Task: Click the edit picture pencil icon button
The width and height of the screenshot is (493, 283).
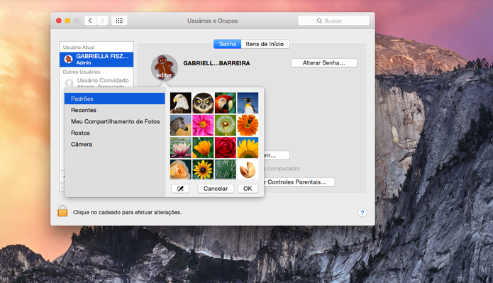Action: tap(180, 189)
